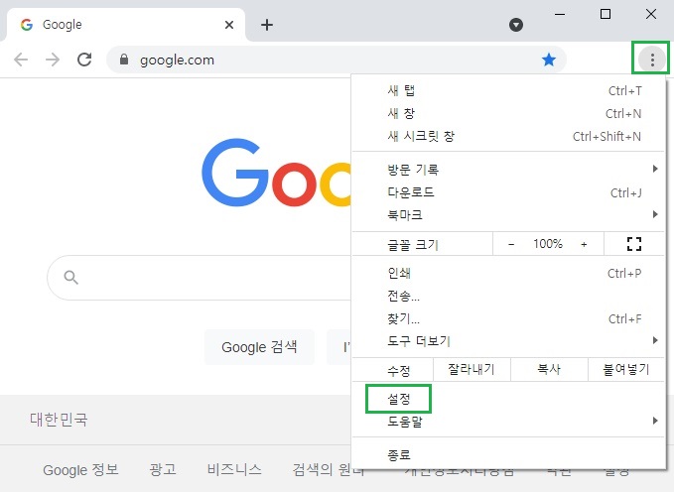674x492 pixels.
Task: Click the forward navigation arrow
Action: pyautogui.click(x=53, y=60)
